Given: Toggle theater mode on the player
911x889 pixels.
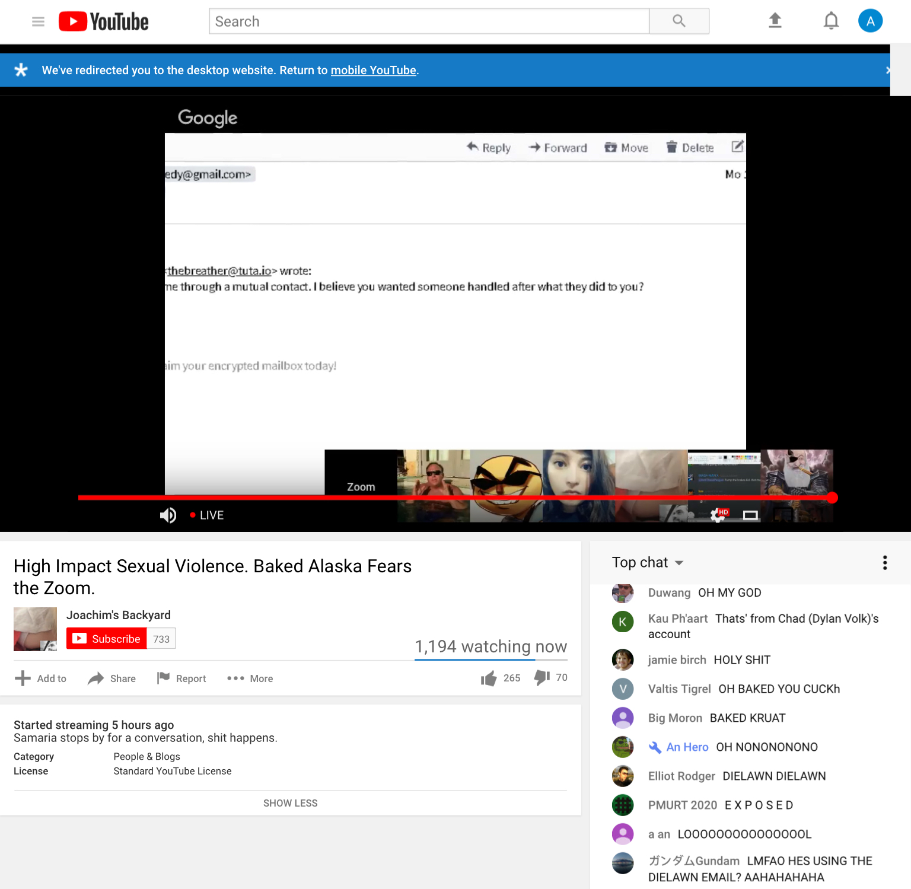Looking at the screenshot, I should coord(750,515).
